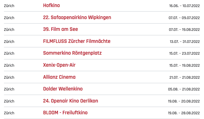
Task: Open the Hofkino link
Action: coord(51,5)
